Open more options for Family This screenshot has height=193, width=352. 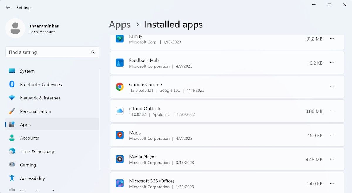332,39
